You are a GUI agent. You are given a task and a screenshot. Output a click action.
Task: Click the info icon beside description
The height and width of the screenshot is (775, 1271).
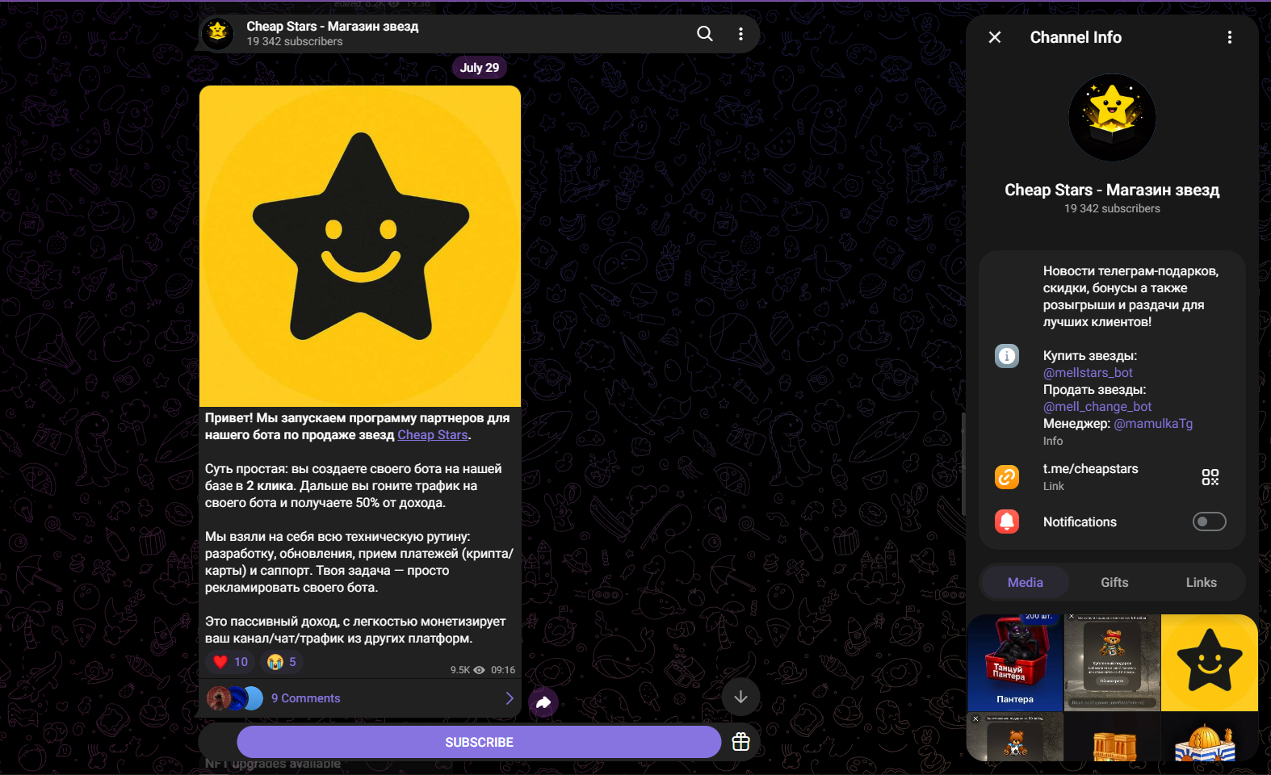1007,356
